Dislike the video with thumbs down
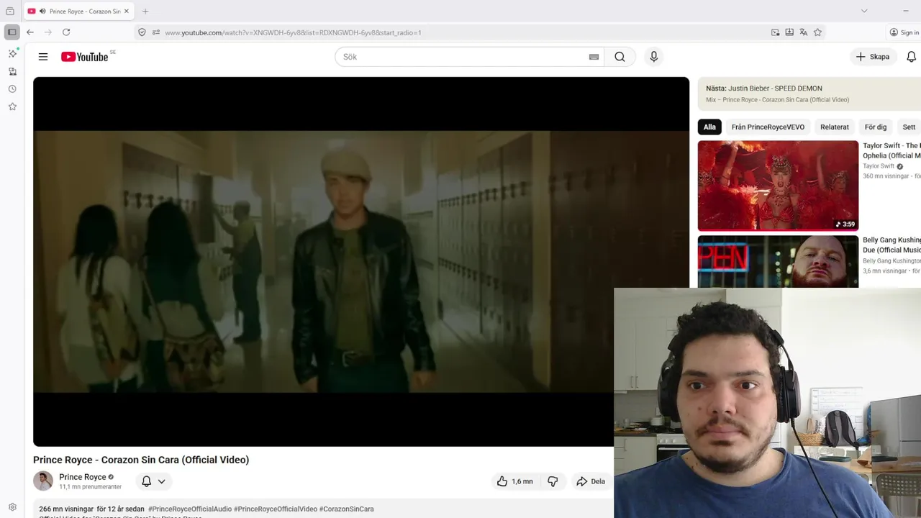This screenshot has height=518, width=921. (553, 481)
